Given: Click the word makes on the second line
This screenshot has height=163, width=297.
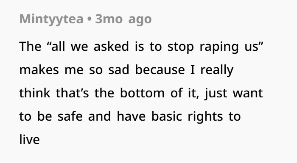Looking at the screenshot, I should click(x=39, y=70).
